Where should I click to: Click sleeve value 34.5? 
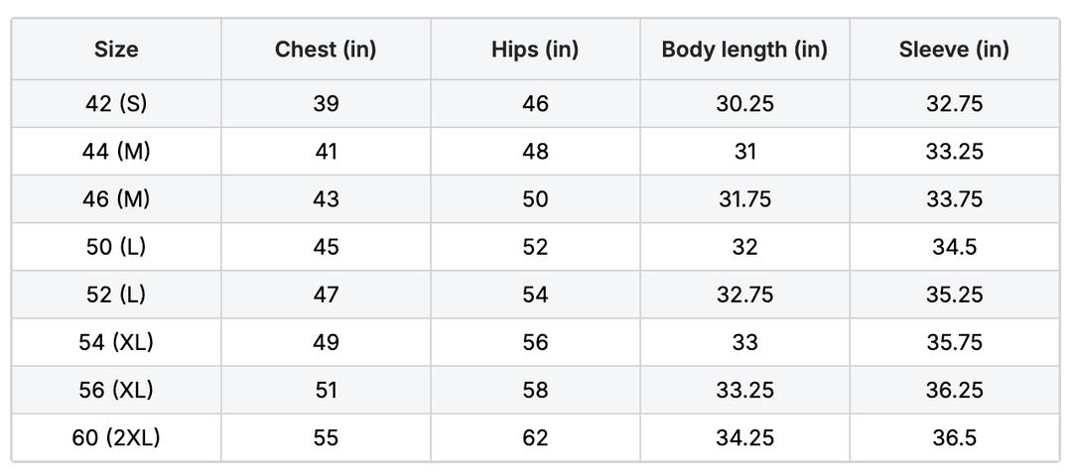[x=955, y=247]
